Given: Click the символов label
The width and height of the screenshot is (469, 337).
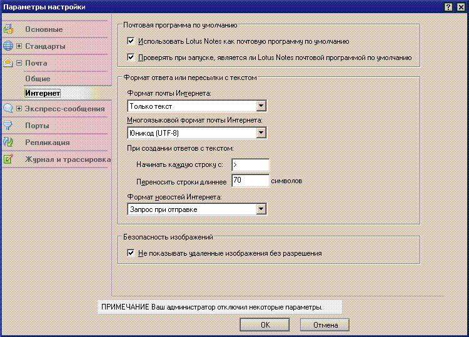Looking at the screenshot, I should 286,181.
